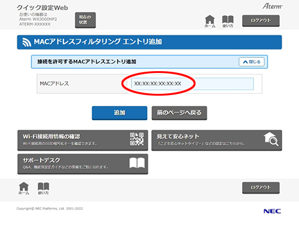
Task: Collapse the section with 閉じる button
Action: point(252,62)
